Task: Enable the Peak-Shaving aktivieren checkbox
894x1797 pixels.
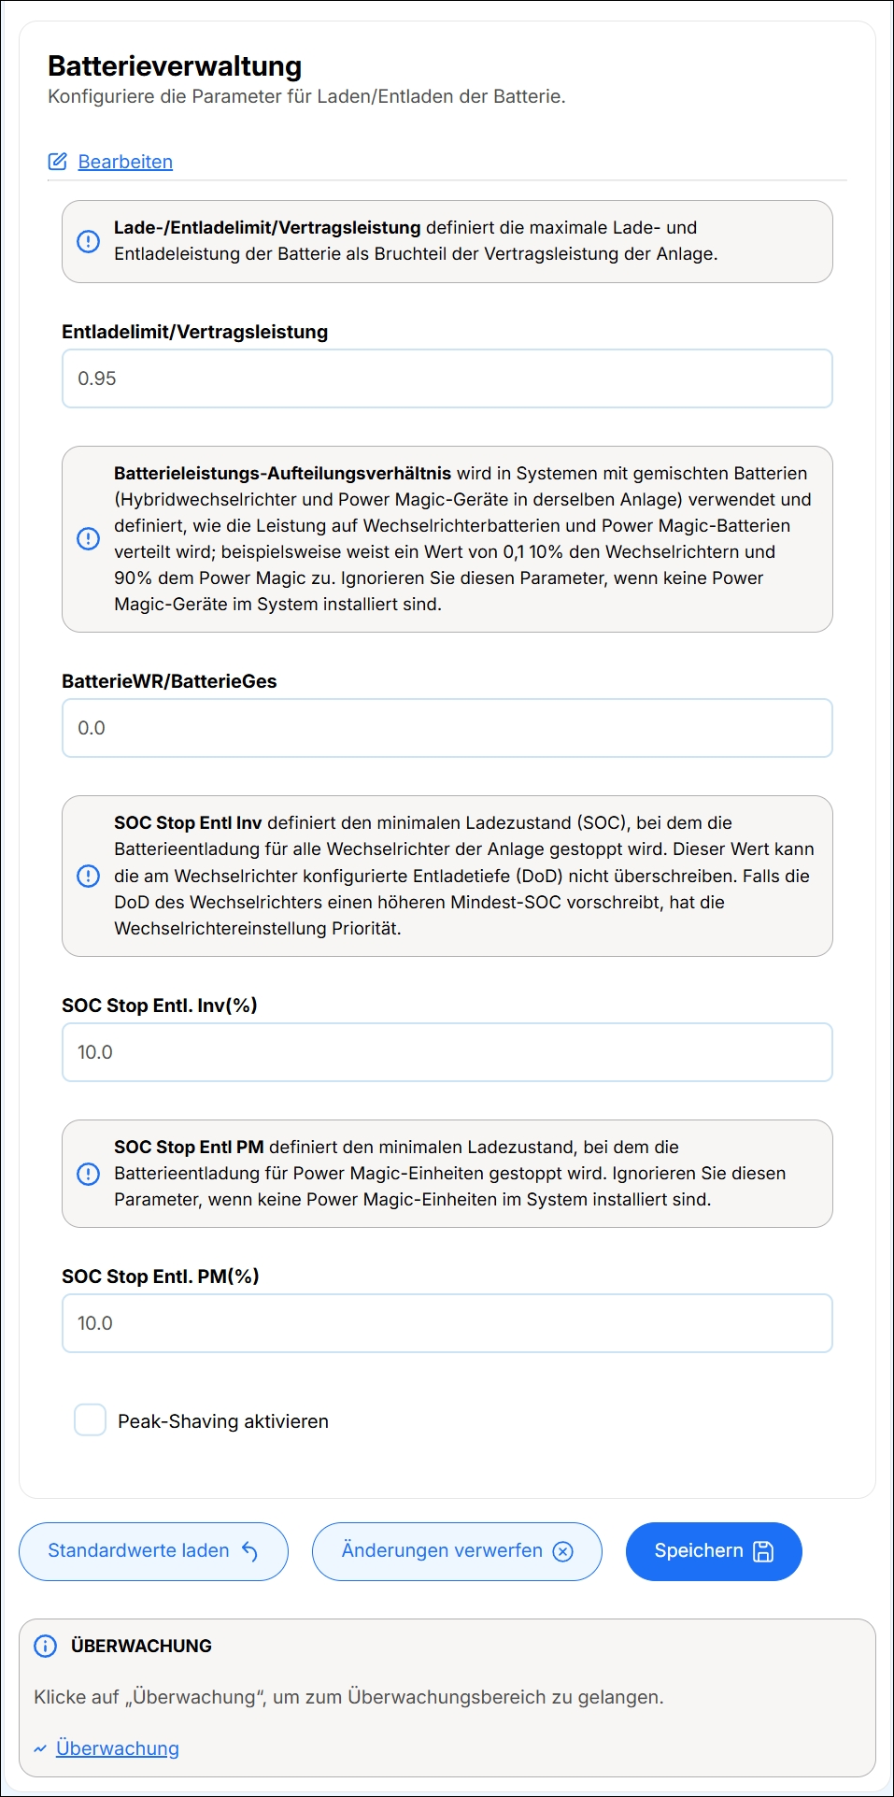Action: 91,1420
